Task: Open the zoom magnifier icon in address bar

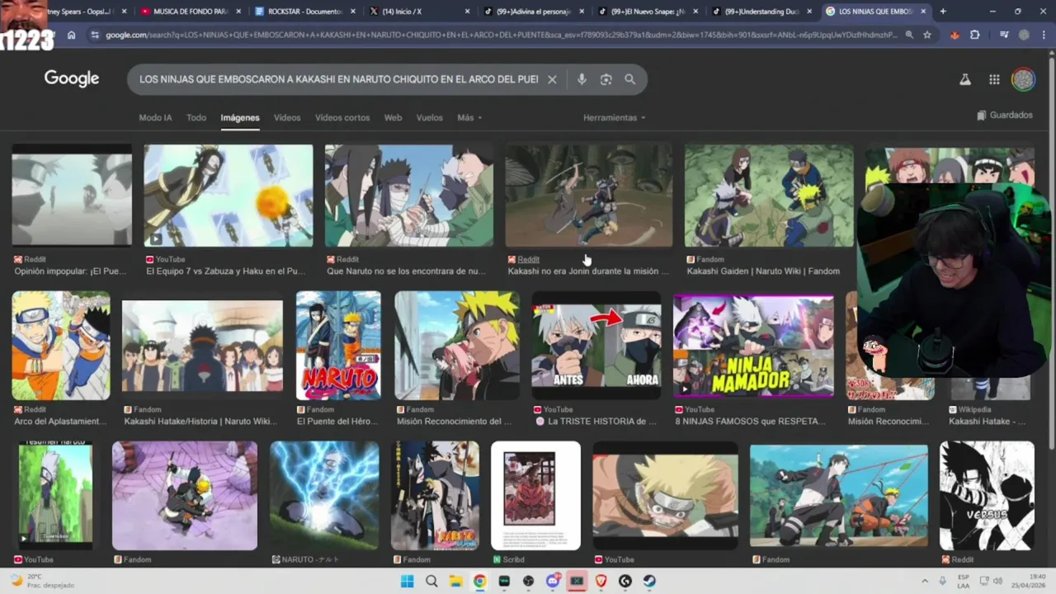Action: (908, 35)
